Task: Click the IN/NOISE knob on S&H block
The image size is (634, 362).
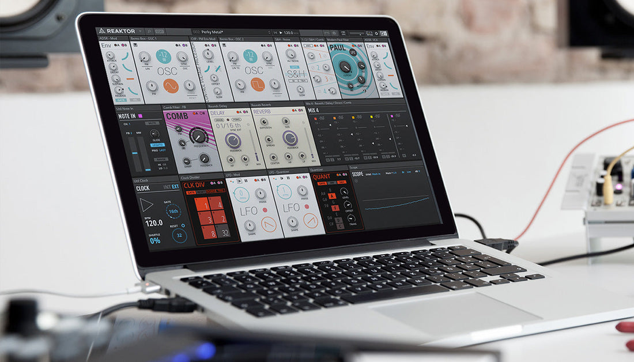Action: 290,54
